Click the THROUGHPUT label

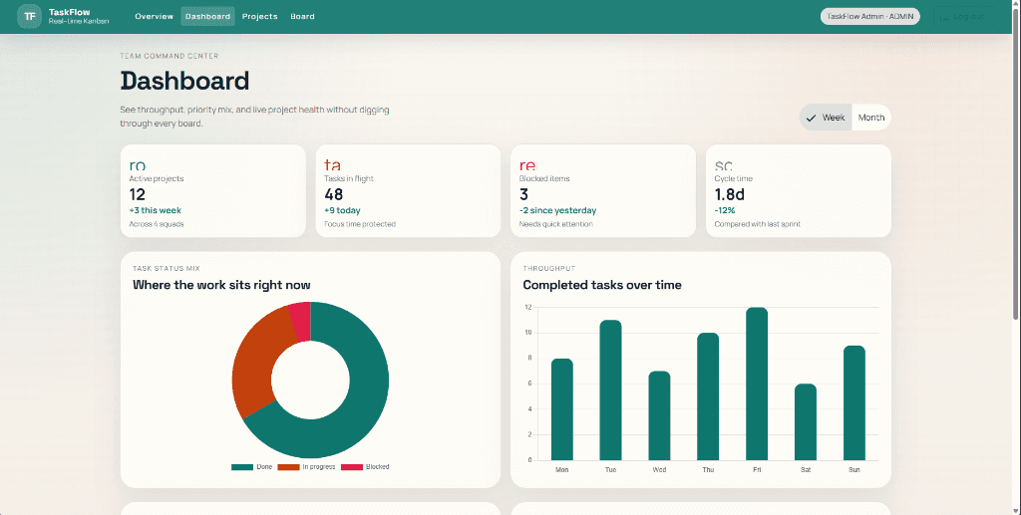pos(549,269)
